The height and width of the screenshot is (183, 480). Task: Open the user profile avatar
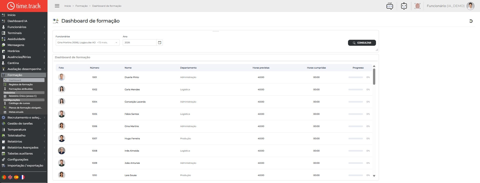click(470, 6)
